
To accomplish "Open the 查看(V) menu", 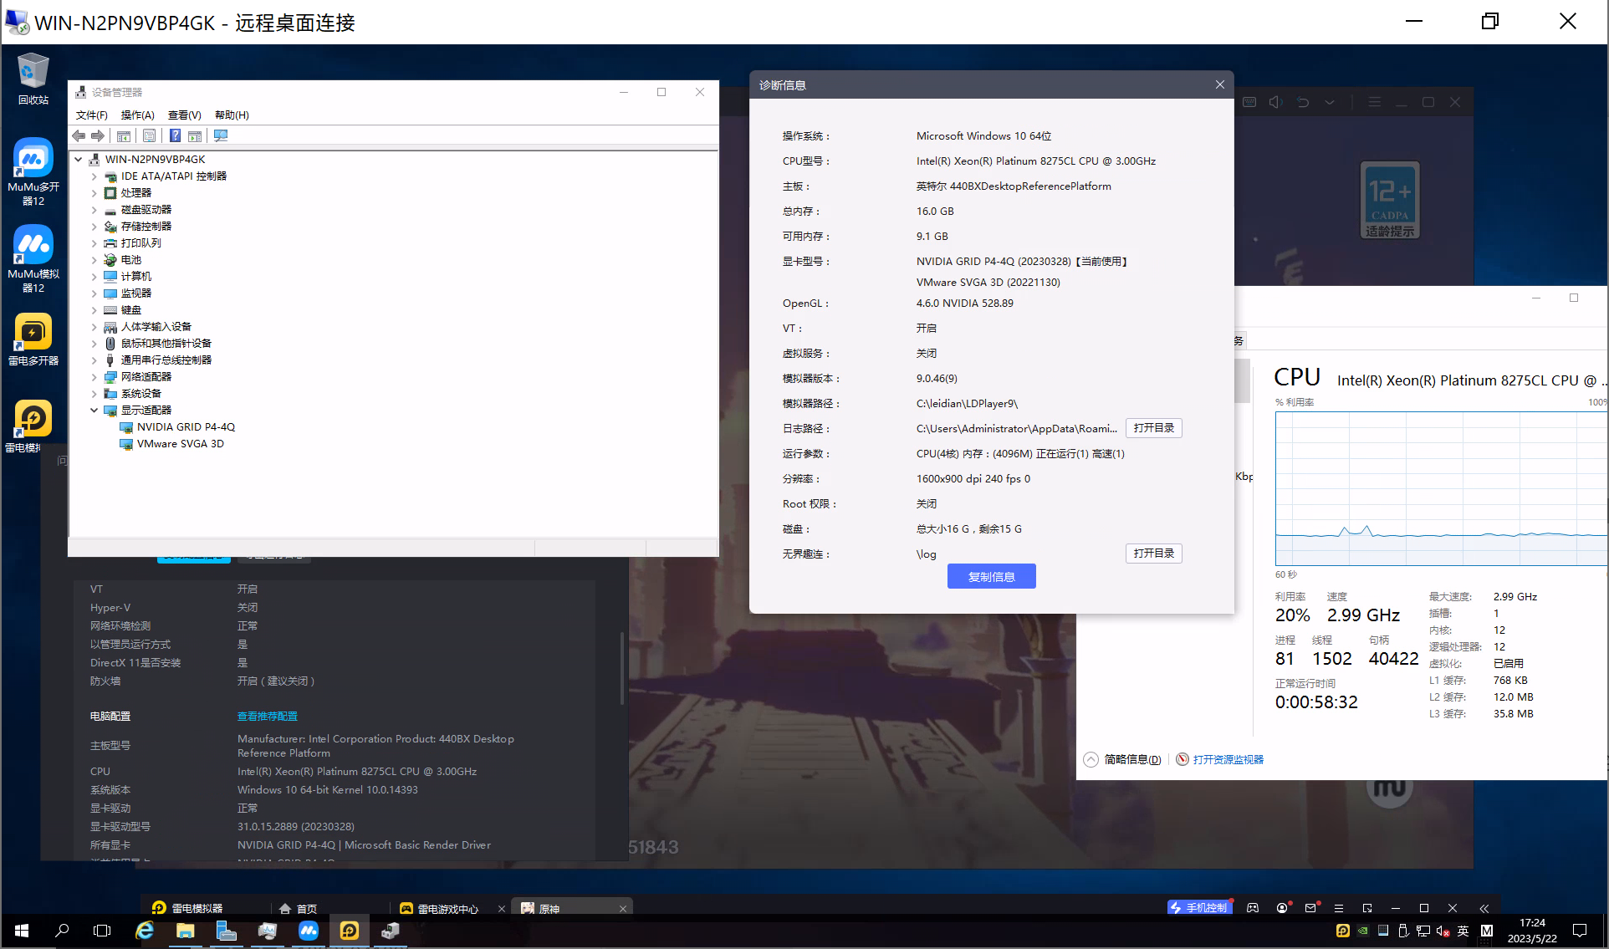I will (x=184, y=115).
